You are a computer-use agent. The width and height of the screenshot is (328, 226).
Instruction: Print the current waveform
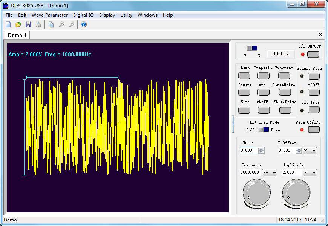[x=38, y=24]
